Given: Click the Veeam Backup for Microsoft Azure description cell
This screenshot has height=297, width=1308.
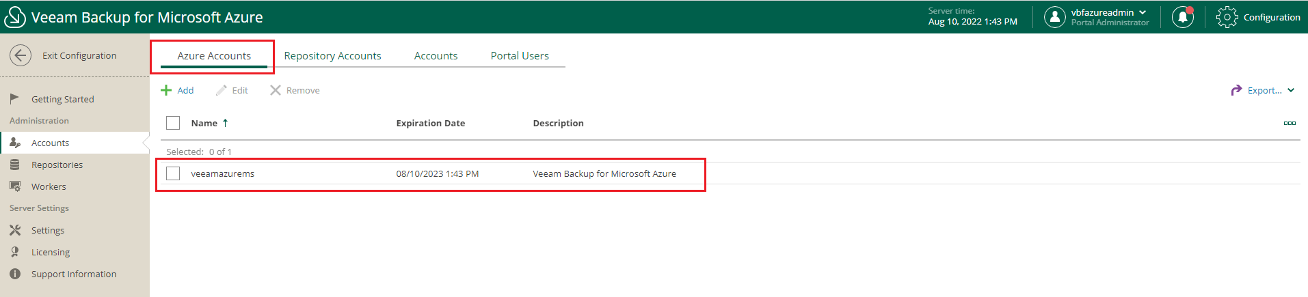Looking at the screenshot, I should click(x=604, y=173).
